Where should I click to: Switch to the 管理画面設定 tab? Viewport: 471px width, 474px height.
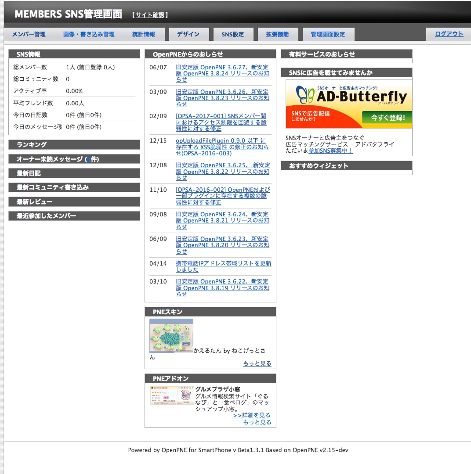[x=328, y=34]
